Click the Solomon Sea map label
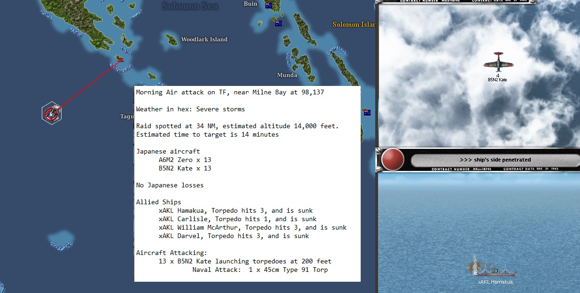The image size is (580, 293). pyautogui.click(x=190, y=6)
